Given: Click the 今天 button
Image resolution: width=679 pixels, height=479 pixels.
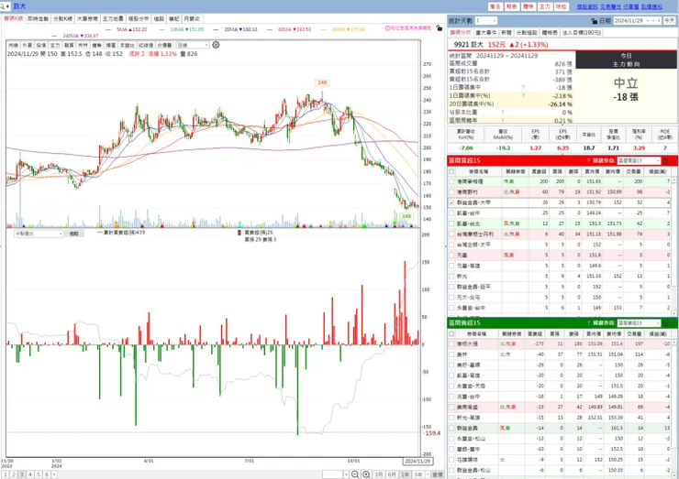Looking at the screenshot, I should [670, 21].
